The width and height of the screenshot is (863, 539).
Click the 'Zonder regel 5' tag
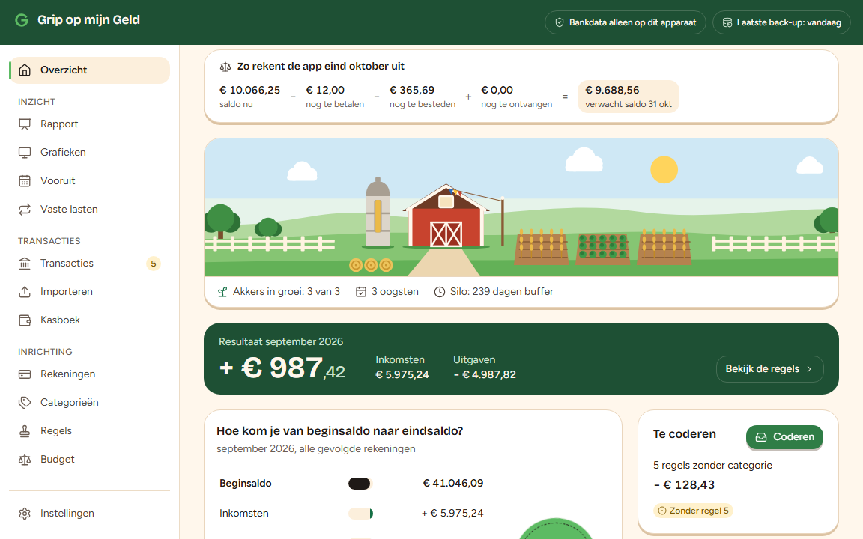pyautogui.click(x=693, y=511)
